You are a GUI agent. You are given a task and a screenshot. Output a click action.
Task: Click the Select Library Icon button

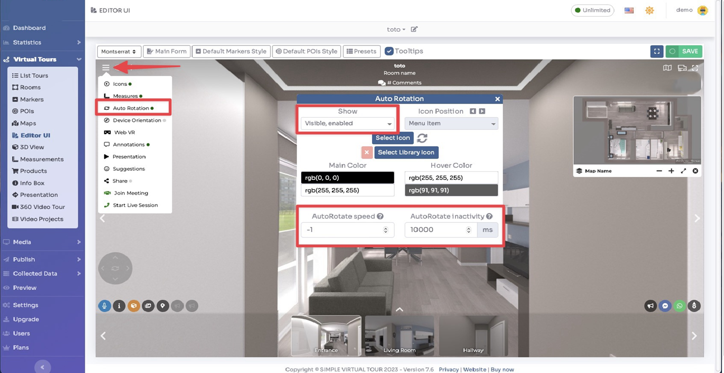coord(406,152)
